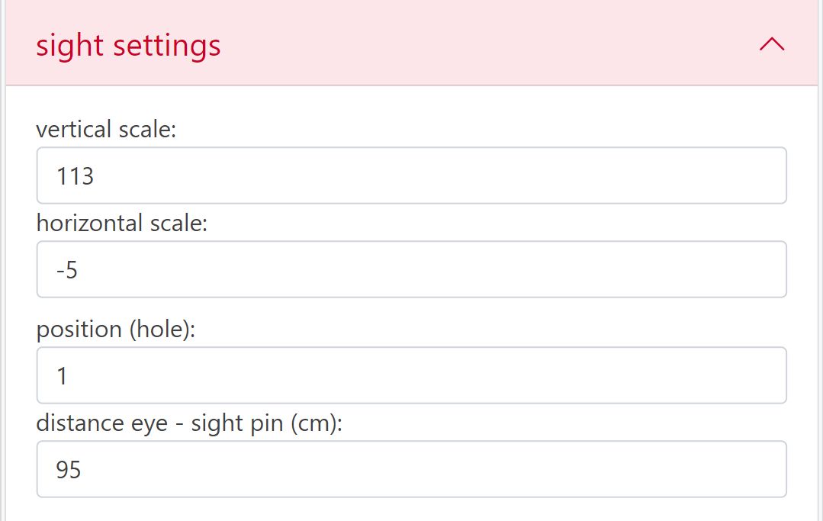Click the right end of horizontal scale field
Viewport: 823px width, 521px height.
click(763, 269)
